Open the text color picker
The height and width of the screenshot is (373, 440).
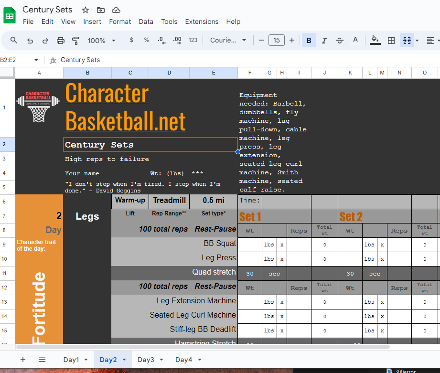click(355, 41)
